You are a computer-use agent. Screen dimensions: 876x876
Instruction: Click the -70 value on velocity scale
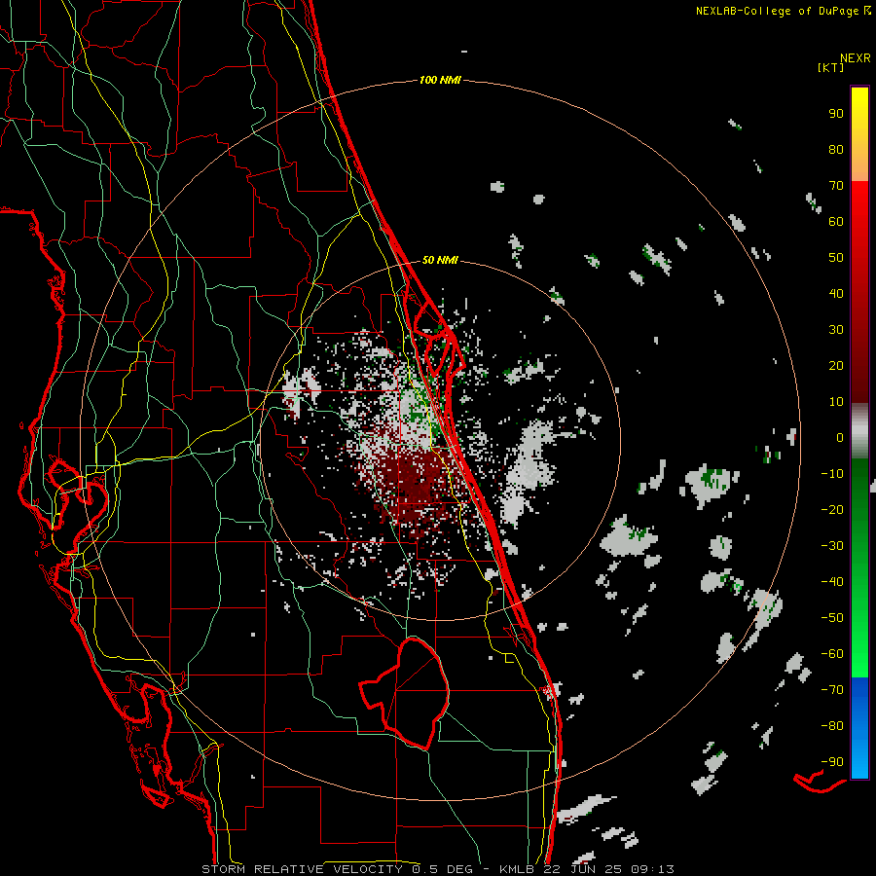coord(832,689)
